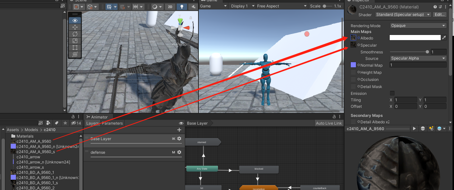Screen dimensions: 454x190
Task: Open material help icon in Inspector header
Action: (435, 7)
